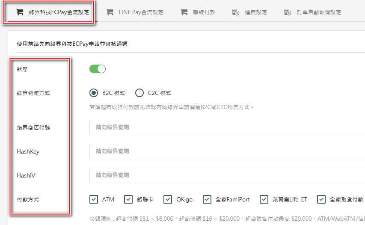The height and width of the screenshot is (225, 365).
Task: Toggle the 狀態 switch off
Action: pyautogui.click(x=98, y=69)
